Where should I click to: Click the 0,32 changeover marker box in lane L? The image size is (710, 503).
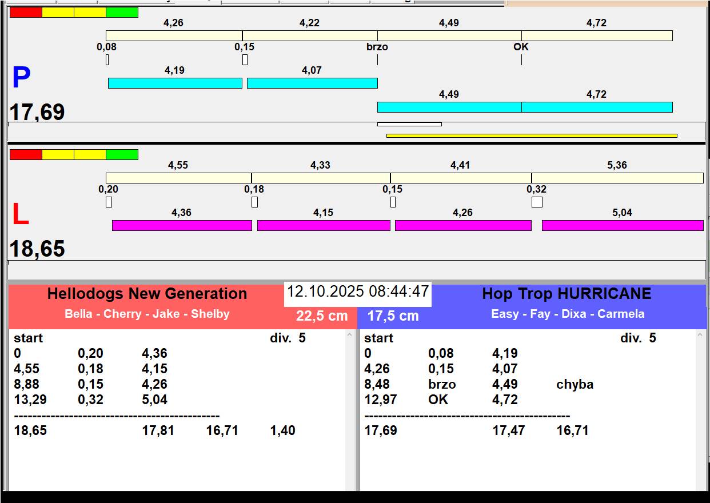pos(537,202)
